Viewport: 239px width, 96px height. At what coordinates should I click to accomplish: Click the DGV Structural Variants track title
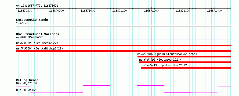(x=38, y=34)
